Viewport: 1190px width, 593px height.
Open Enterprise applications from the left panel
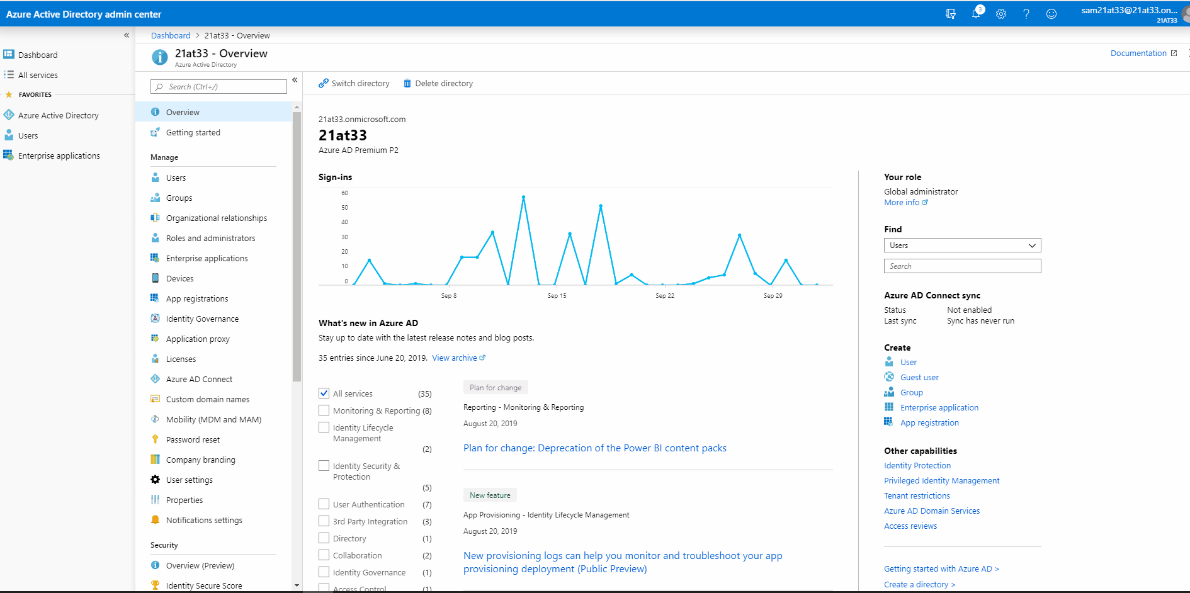coord(59,155)
